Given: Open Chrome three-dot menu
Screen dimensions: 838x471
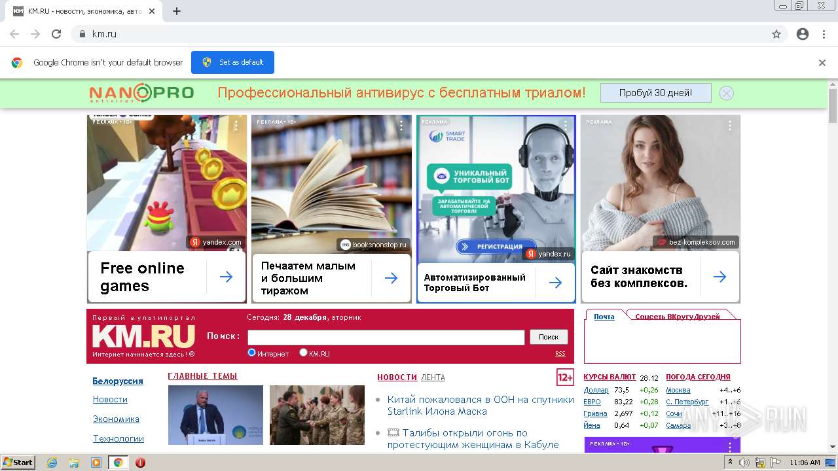Looking at the screenshot, I should click(x=824, y=34).
